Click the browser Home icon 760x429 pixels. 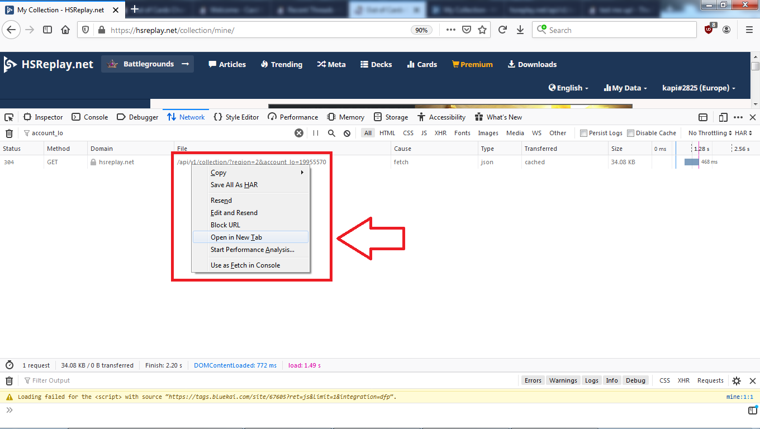[65, 30]
